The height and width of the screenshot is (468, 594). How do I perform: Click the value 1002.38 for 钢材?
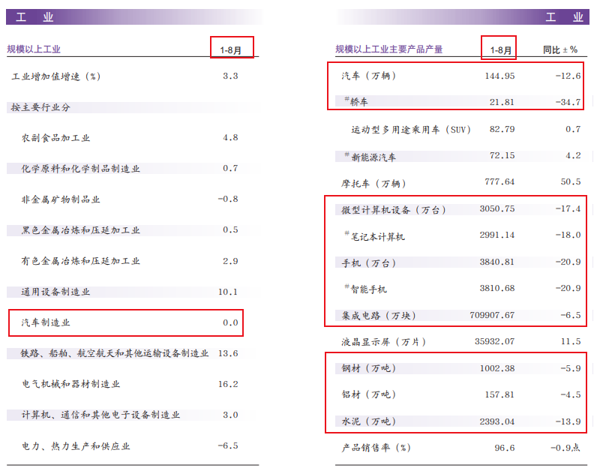coord(497,368)
